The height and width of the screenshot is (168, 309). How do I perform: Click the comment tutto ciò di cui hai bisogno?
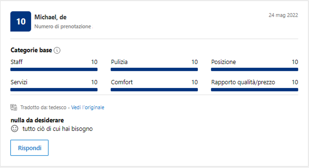[58, 129]
